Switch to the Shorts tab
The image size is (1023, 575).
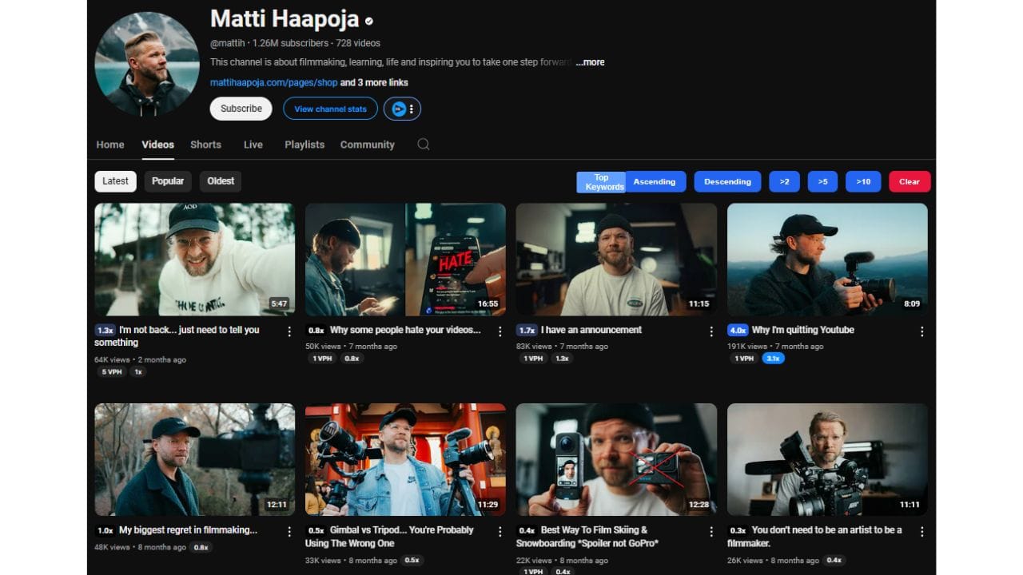205,145
